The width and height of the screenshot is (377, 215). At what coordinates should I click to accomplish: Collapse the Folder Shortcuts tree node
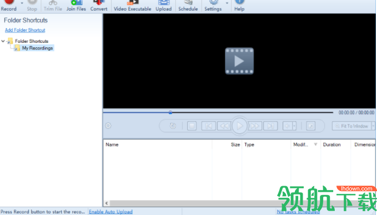pyautogui.click(x=3, y=41)
